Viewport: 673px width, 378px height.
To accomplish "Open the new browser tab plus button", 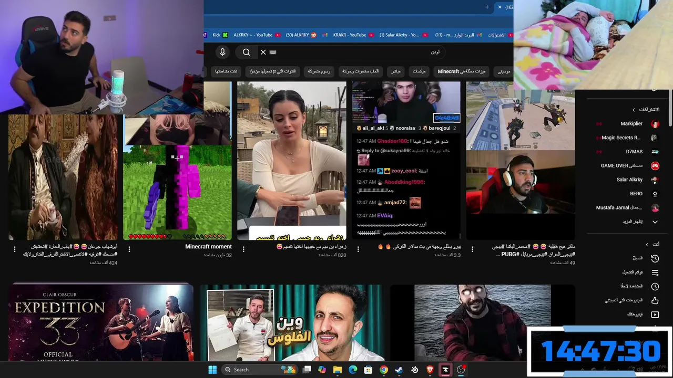I will point(487,7).
